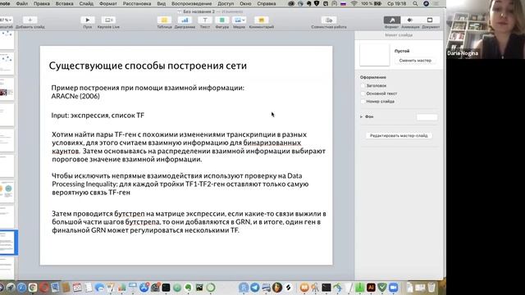Open the Документ inspector panel
The image size is (525, 295).
click(430, 20)
